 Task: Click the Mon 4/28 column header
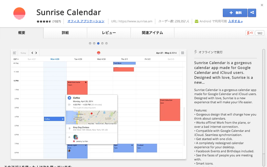click(55, 59)
